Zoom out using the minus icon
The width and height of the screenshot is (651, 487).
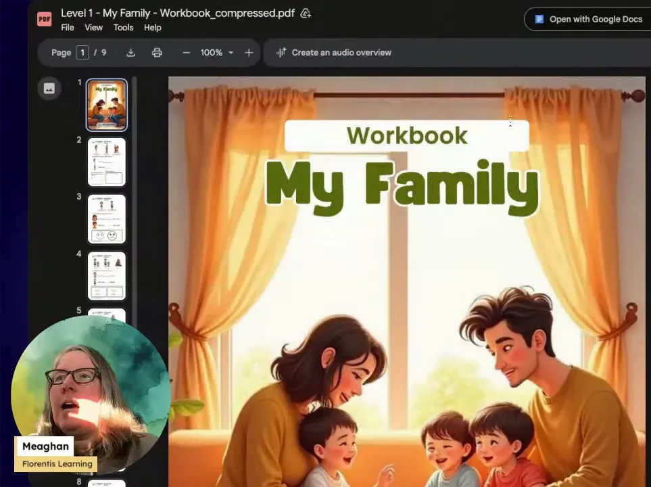pyautogui.click(x=186, y=52)
